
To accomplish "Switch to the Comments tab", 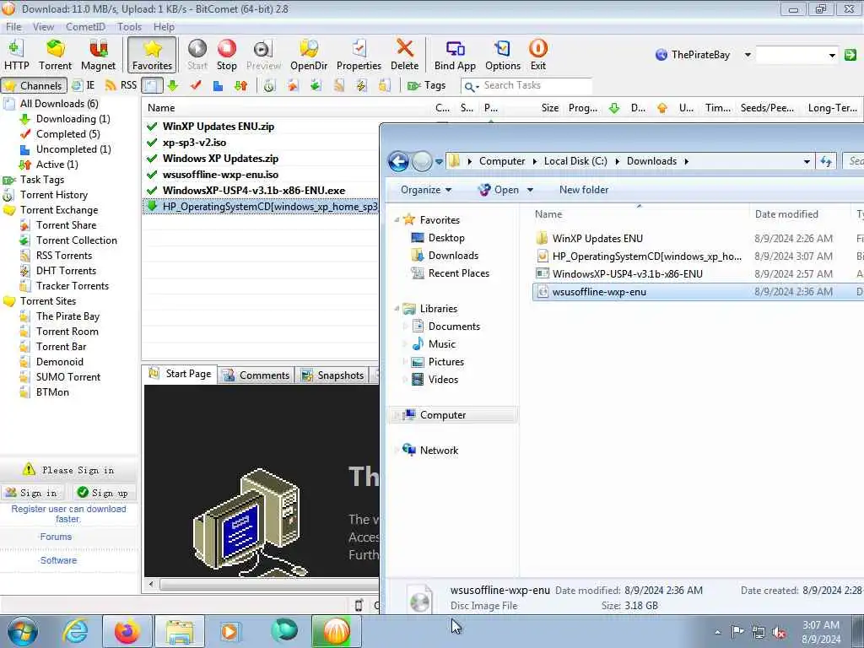I will click(x=256, y=375).
